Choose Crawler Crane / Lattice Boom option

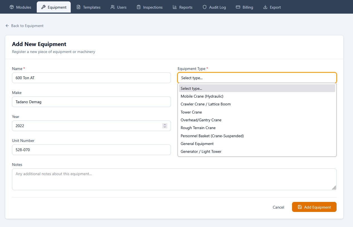(205, 104)
